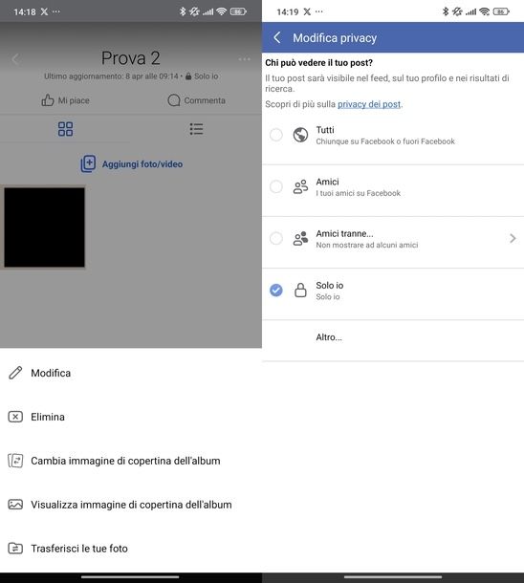Tap the Prova 2 album title

pyautogui.click(x=131, y=58)
